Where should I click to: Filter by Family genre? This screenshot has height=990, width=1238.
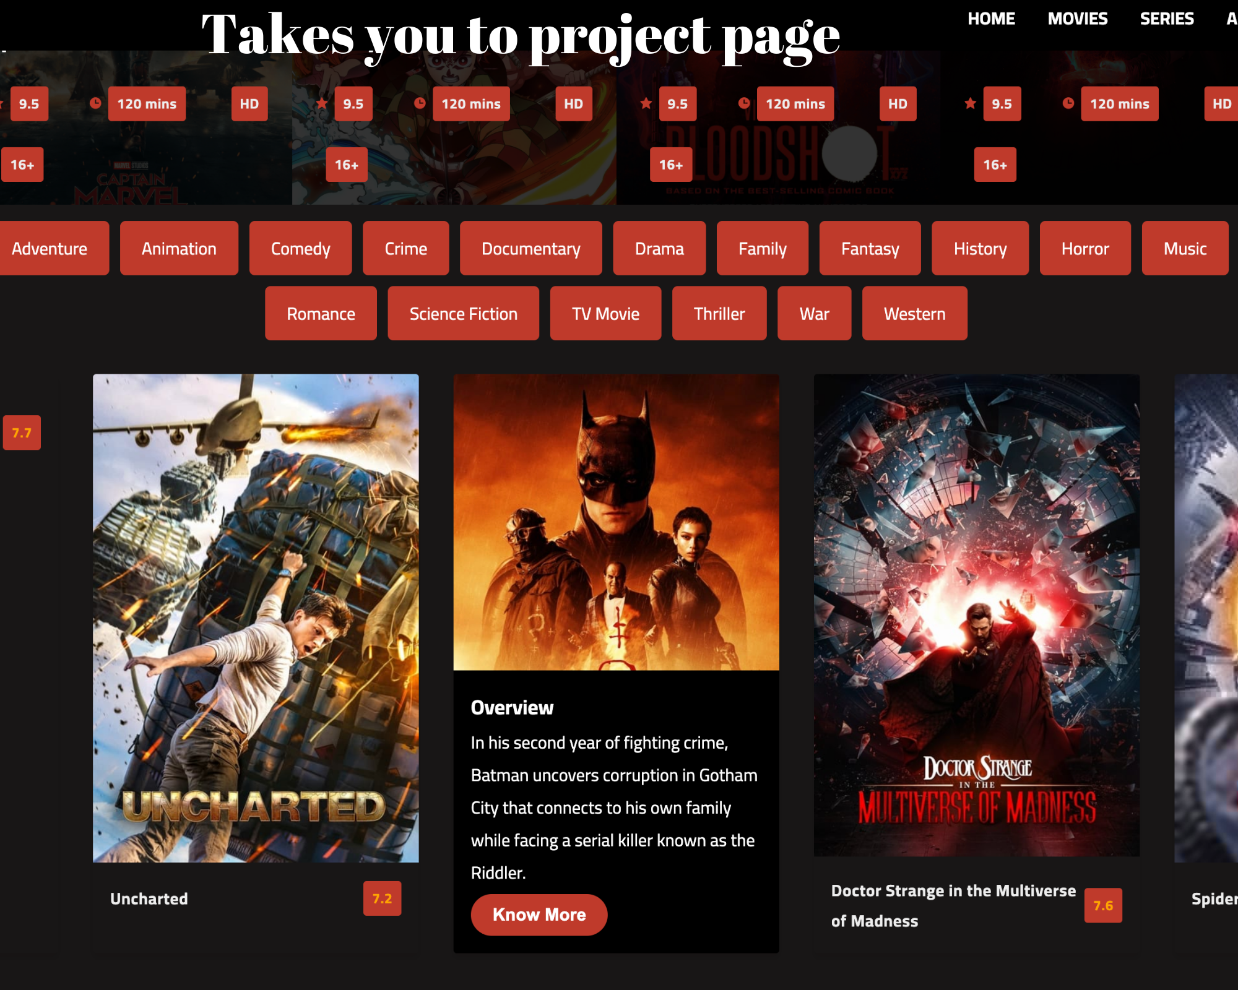pyautogui.click(x=762, y=248)
